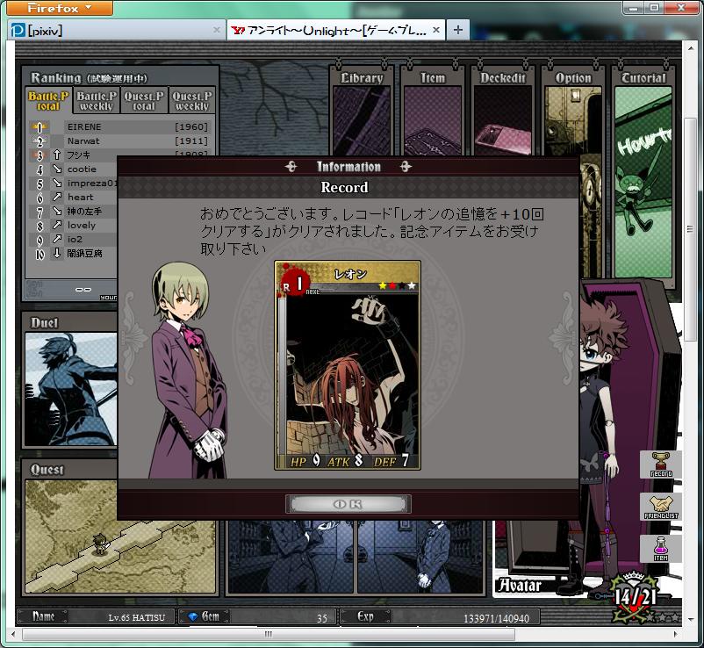The image size is (704, 648).
Task: Open the friendlist handshake icon
Action: 660,507
